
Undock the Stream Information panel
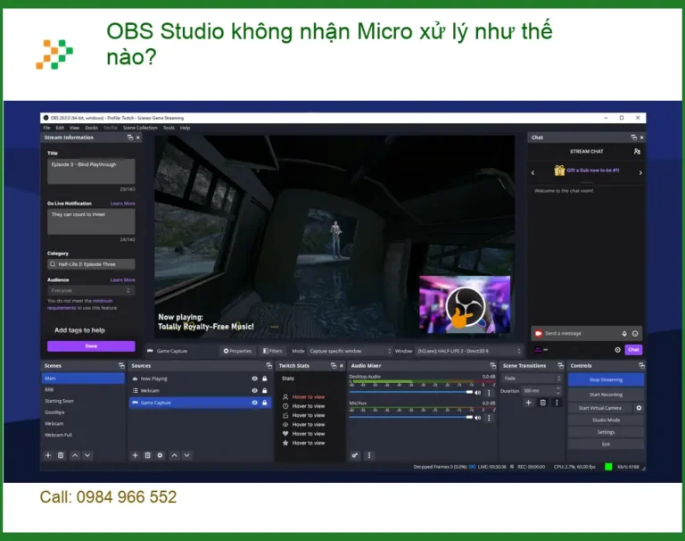point(129,137)
